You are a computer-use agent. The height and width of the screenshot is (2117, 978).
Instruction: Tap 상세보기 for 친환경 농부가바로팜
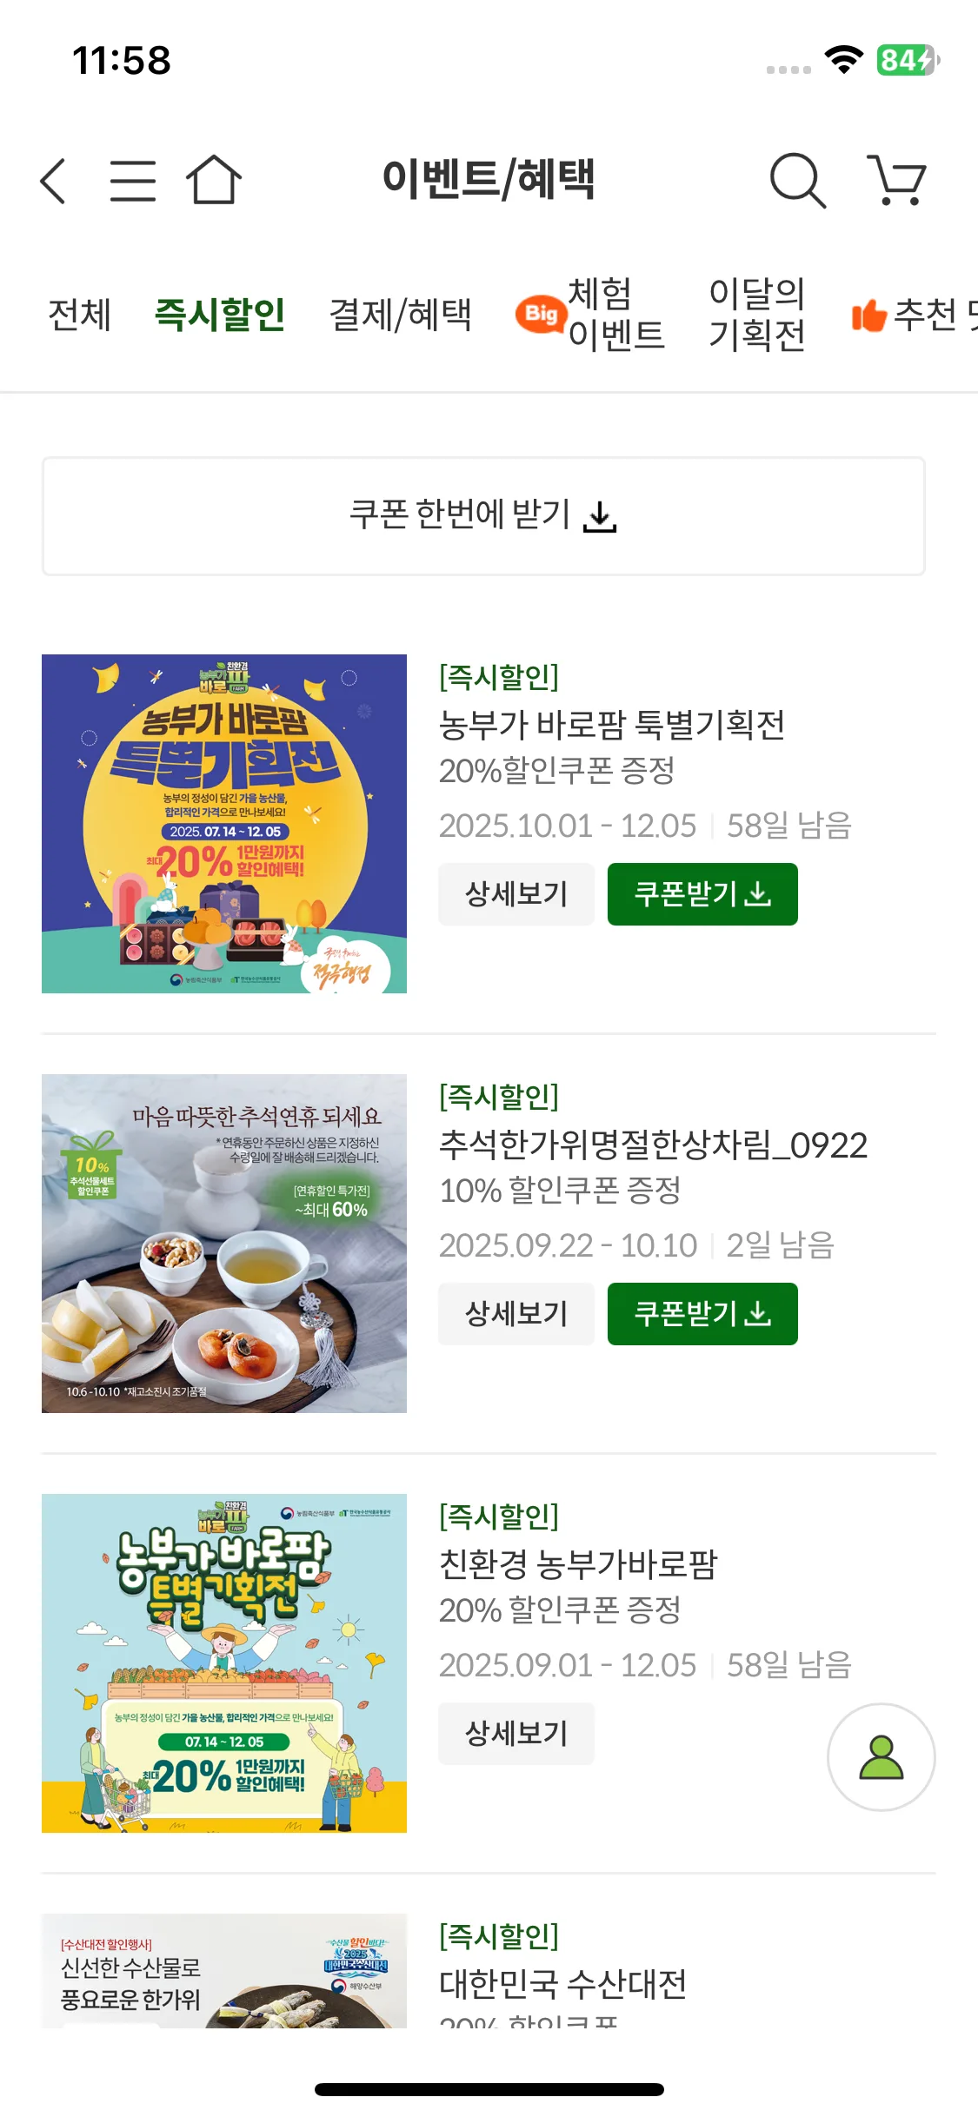[x=516, y=1734]
